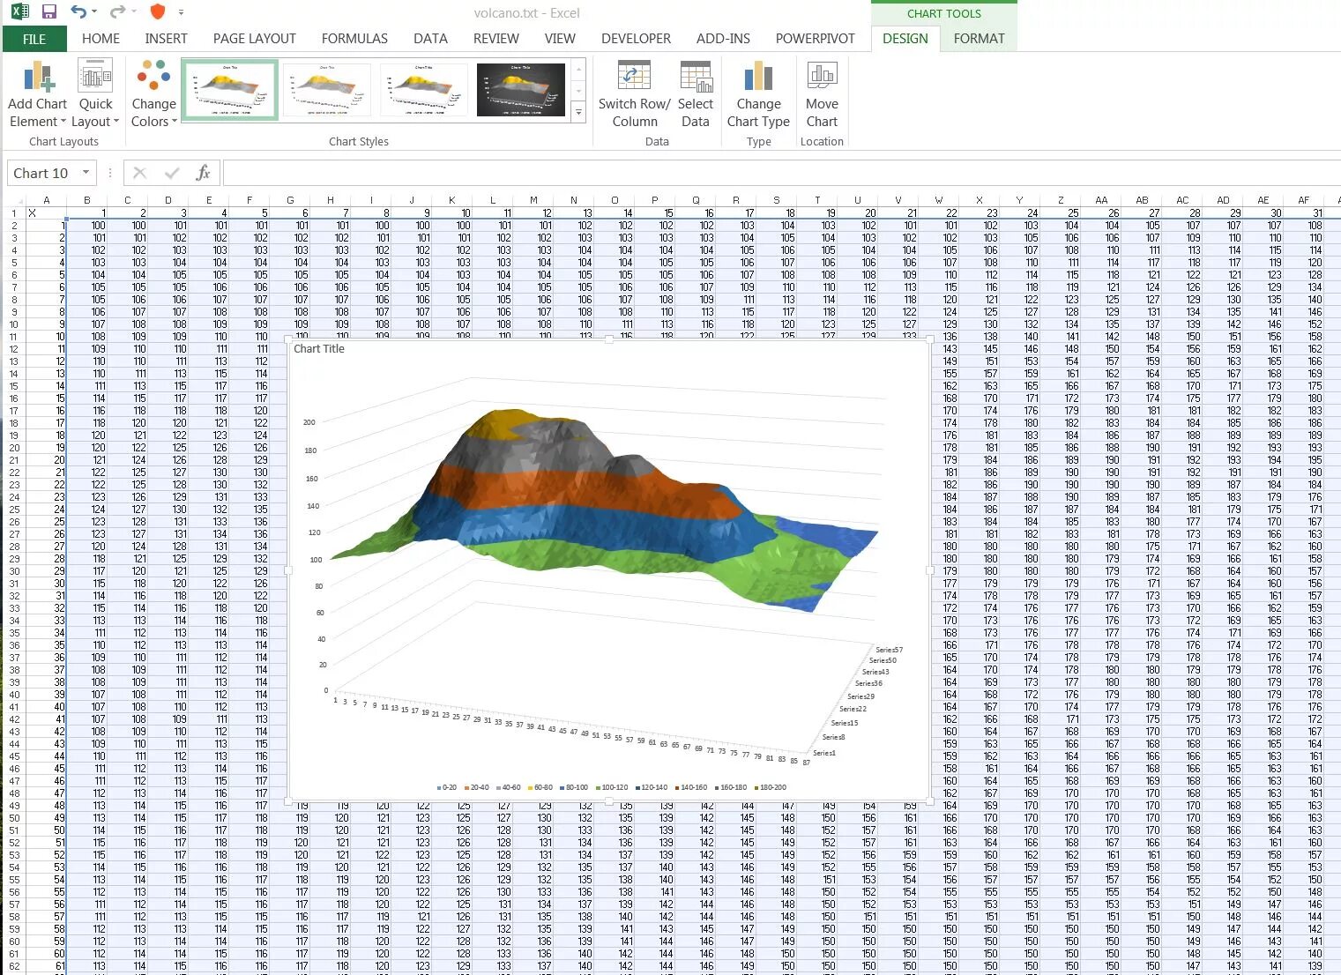Click cell A1 containing X

tap(46, 212)
